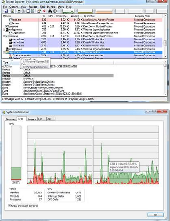Switch to the Memory tab
Image resolution: width=170 pixels, height=221 pixels.
(x=32, y=119)
